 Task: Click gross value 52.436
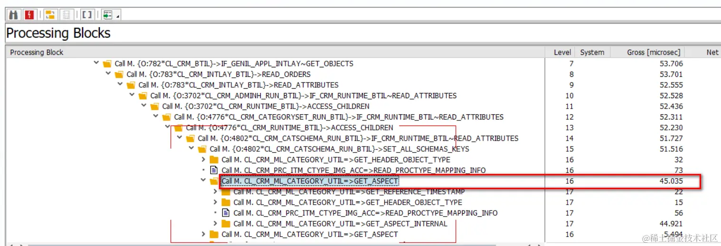pos(672,106)
